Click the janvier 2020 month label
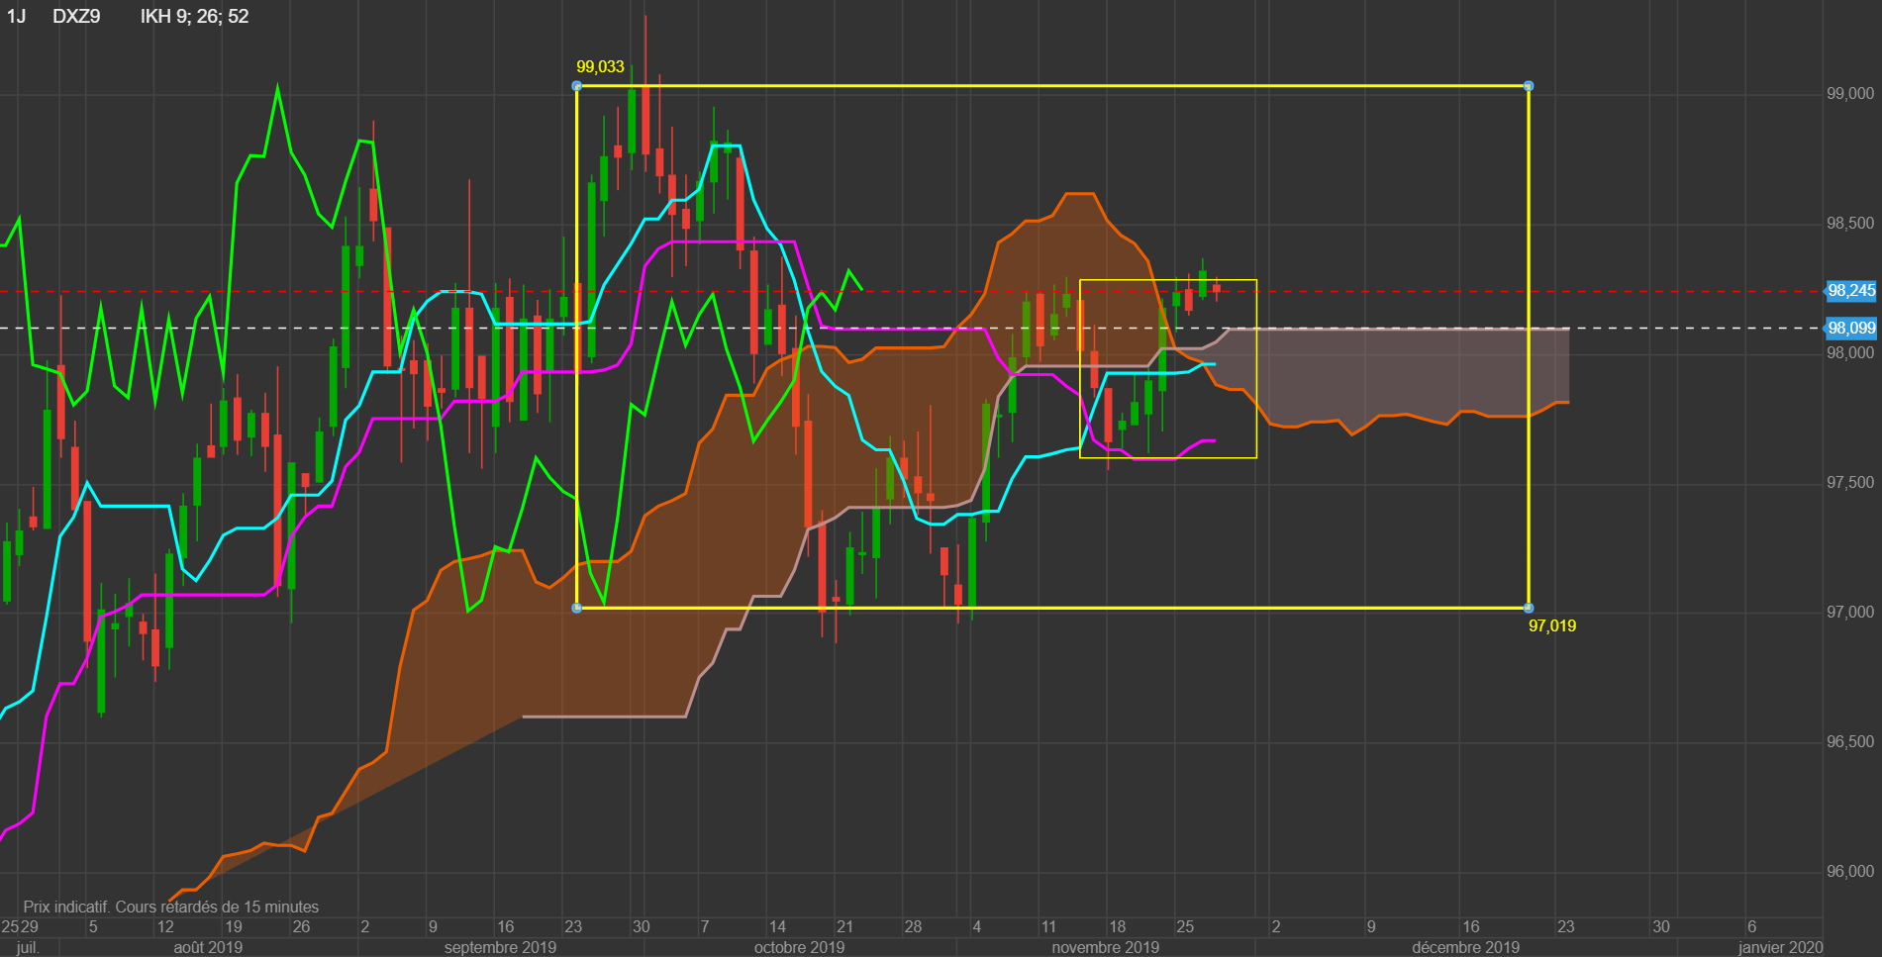Screen dimensions: 1882x957 1780,947
